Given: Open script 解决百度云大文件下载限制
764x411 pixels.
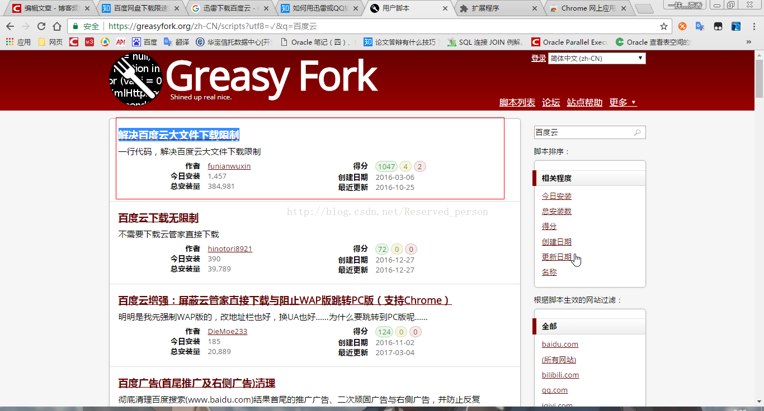Looking at the screenshot, I should (x=178, y=135).
